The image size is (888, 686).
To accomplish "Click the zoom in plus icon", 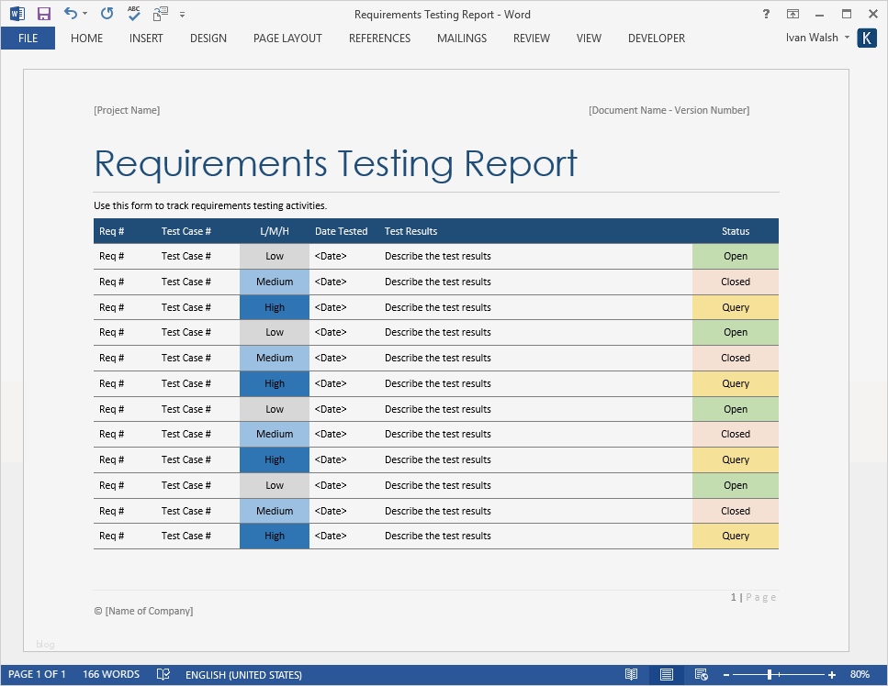I will (x=832, y=674).
